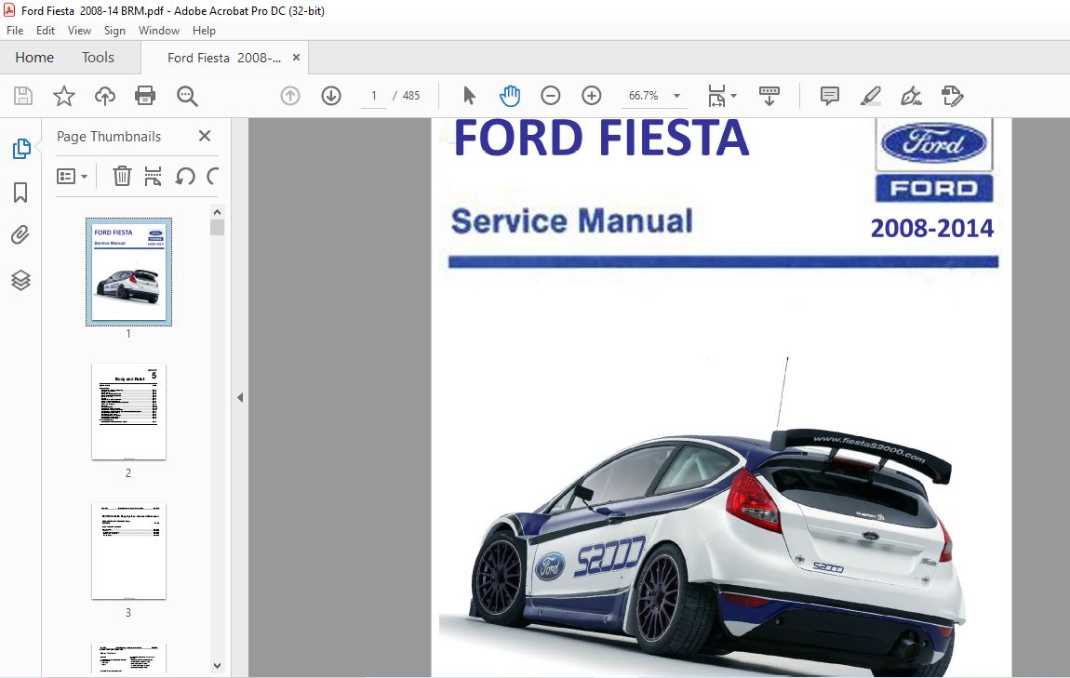Viewport: 1070px width, 678px height.
Task: Choose the Selection arrow tool
Action: pos(469,96)
